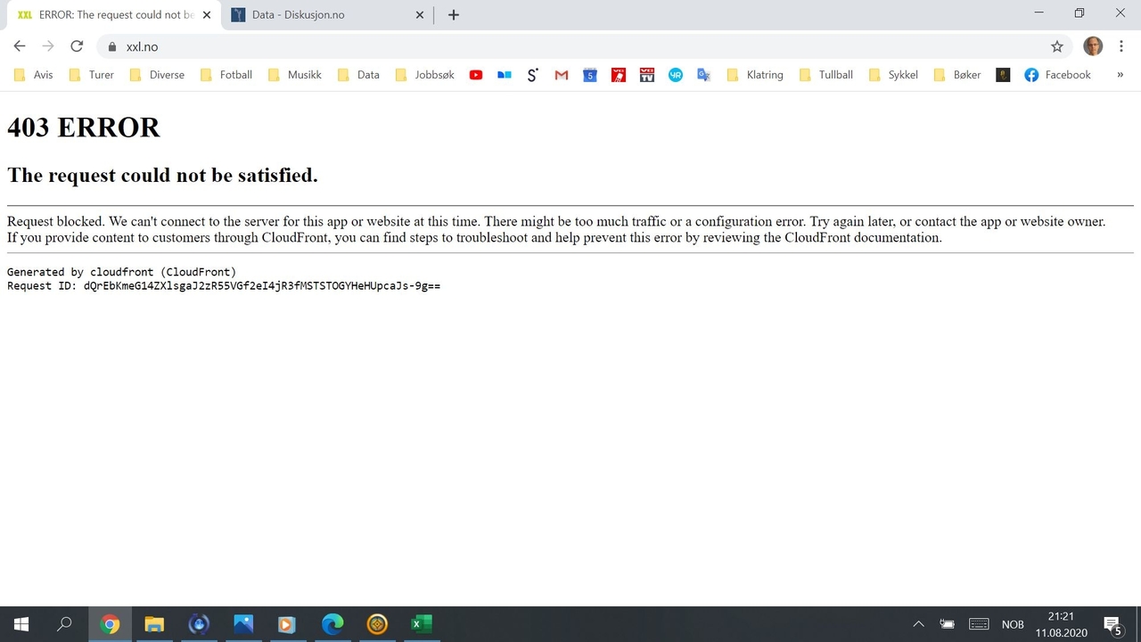Open the round blue icon in the taskbar

click(199, 624)
